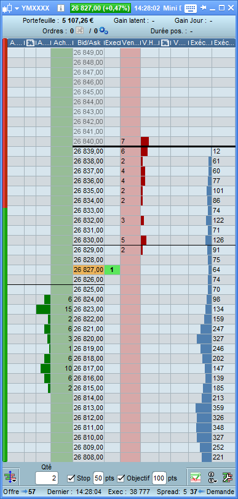Screen dimensions: 238x499
Task: Click the Portefeuille value 5 107,26 €
Action: pos(77,21)
